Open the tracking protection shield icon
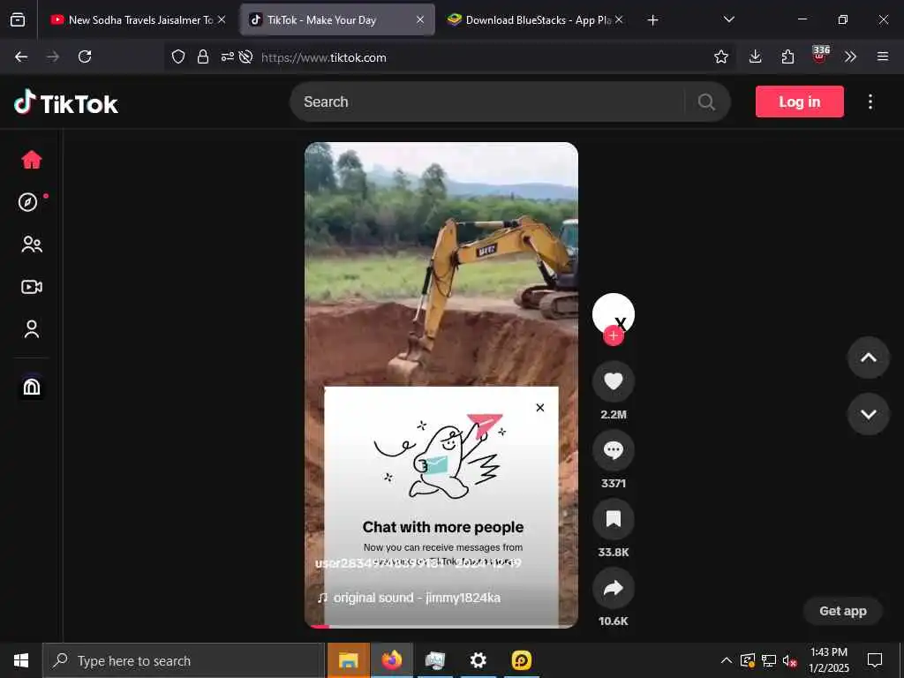Viewport: 904px width, 678px height. tap(178, 56)
